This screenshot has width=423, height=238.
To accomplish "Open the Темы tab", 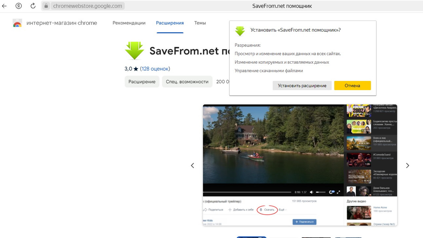I will (x=200, y=23).
